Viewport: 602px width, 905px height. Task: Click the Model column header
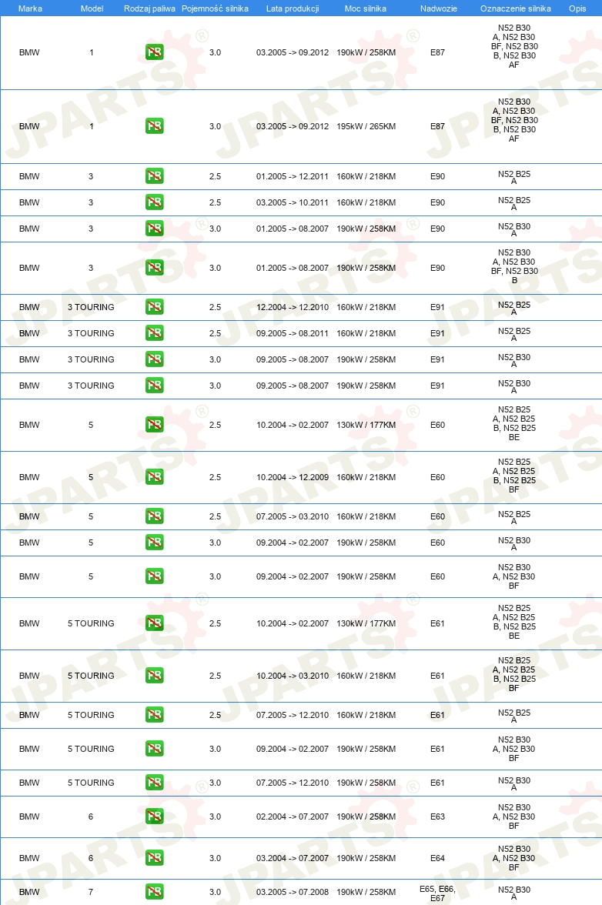[x=92, y=8]
